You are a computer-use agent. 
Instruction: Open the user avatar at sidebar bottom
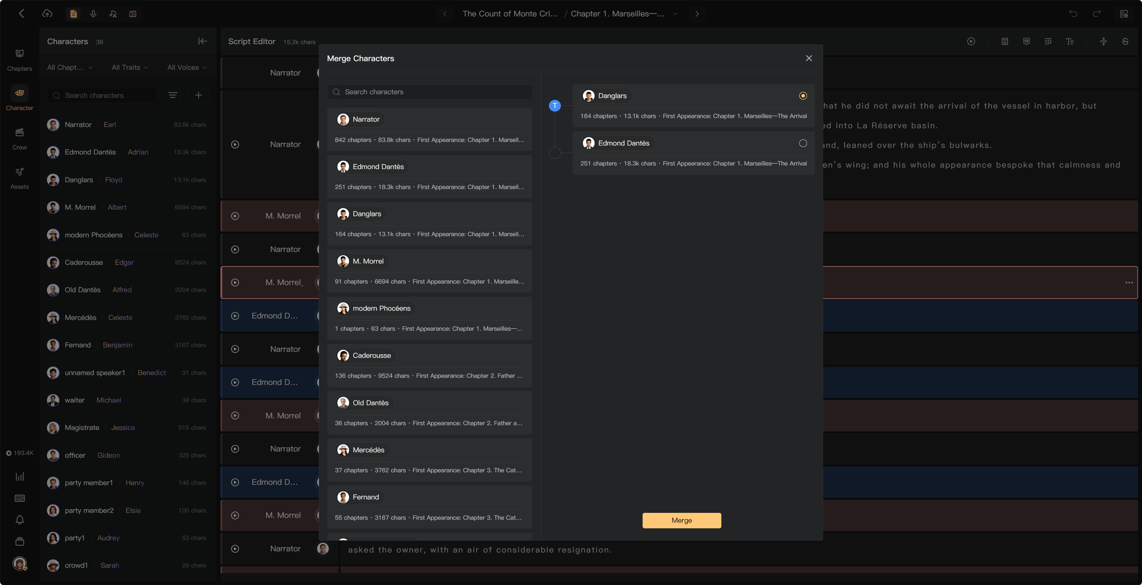[x=19, y=563]
